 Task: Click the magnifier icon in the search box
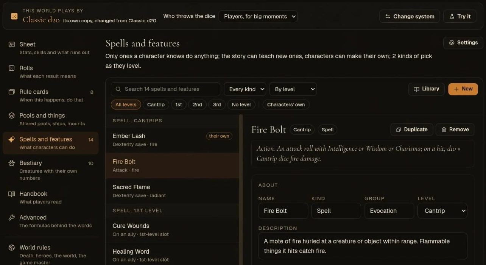(118, 89)
